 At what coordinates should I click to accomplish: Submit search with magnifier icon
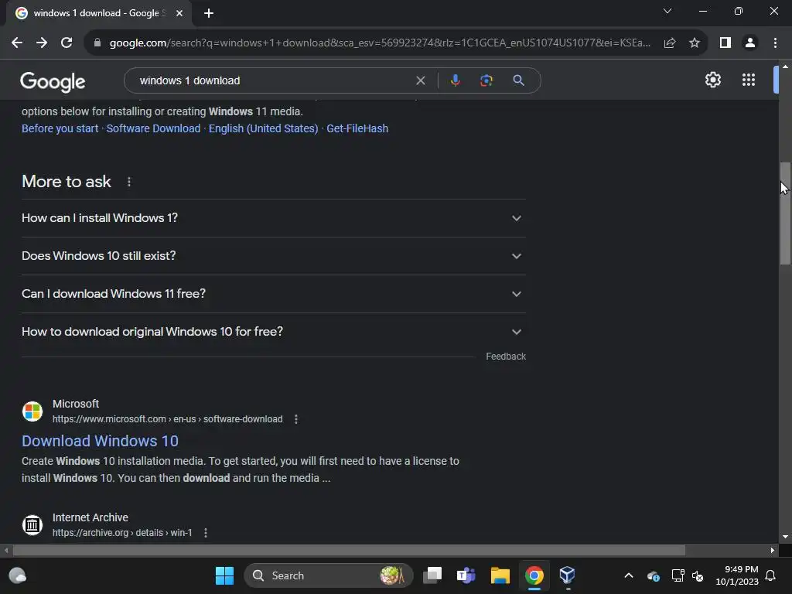tap(518, 80)
